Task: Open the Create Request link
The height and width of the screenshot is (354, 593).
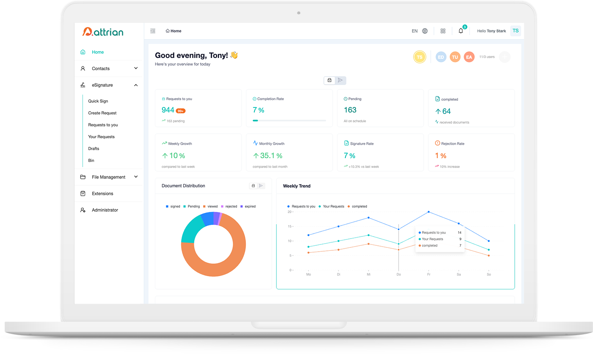Action: pyautogui.click(x=102, y=113)
